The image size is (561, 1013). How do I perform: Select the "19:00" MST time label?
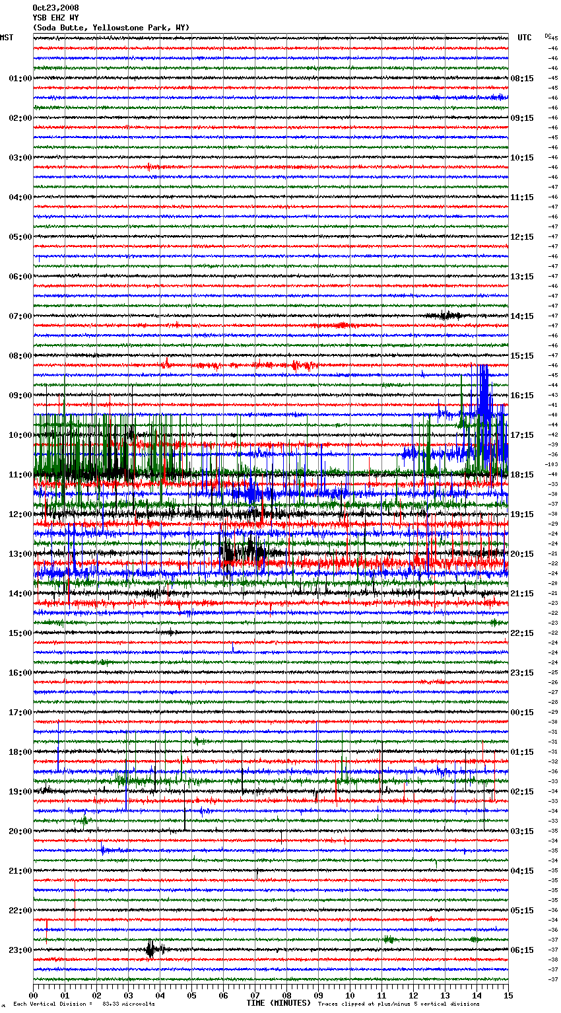[20, 792]
